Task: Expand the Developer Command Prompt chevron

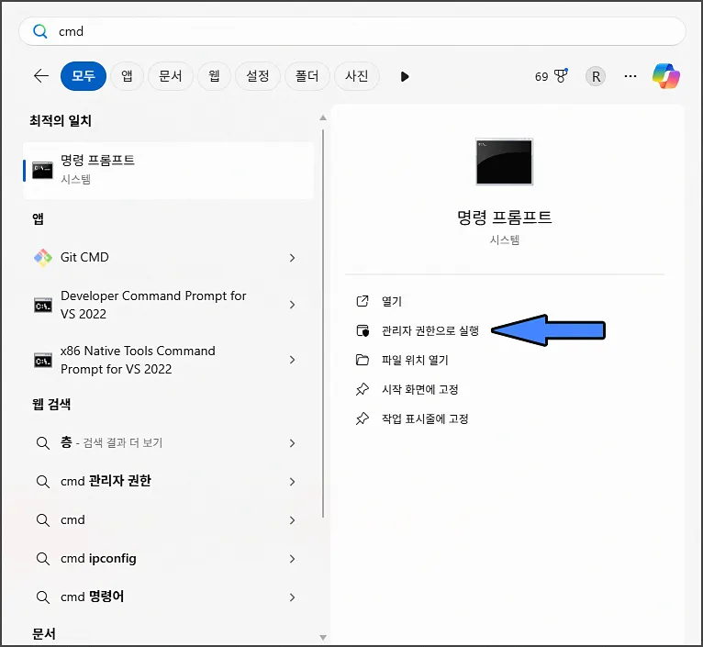Action: [293, 305]
